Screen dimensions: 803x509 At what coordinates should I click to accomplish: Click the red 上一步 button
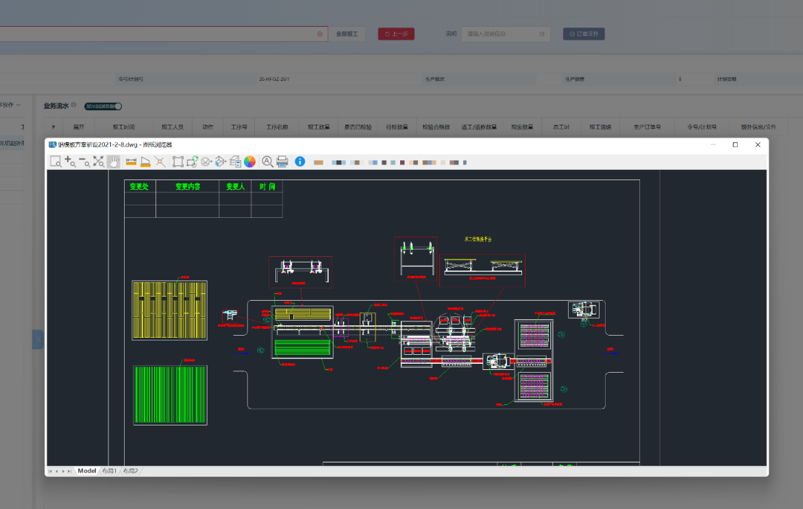(396, 34)
